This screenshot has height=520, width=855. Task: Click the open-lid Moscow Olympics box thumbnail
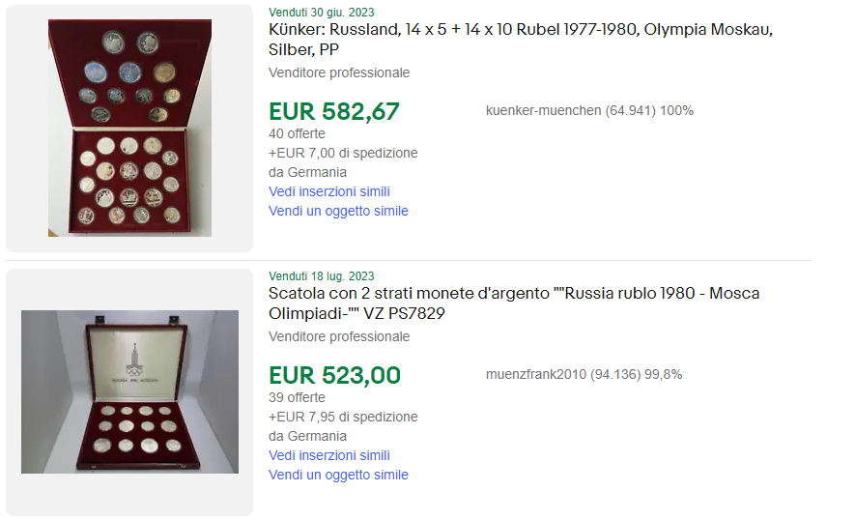tap(129, 391)
